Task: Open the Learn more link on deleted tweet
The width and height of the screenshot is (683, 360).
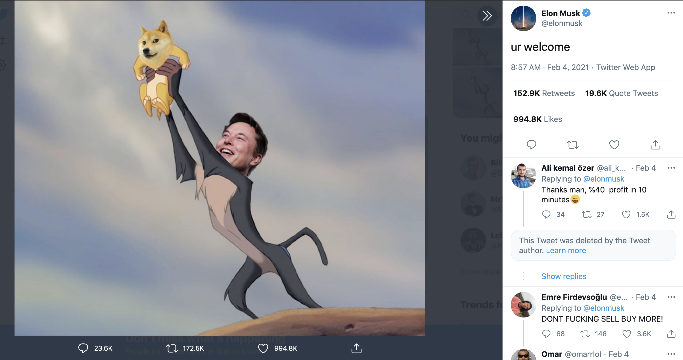Action: 566,251
